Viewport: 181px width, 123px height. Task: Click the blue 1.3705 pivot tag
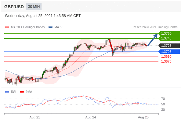pyautogui.click(x=169, y=52)
